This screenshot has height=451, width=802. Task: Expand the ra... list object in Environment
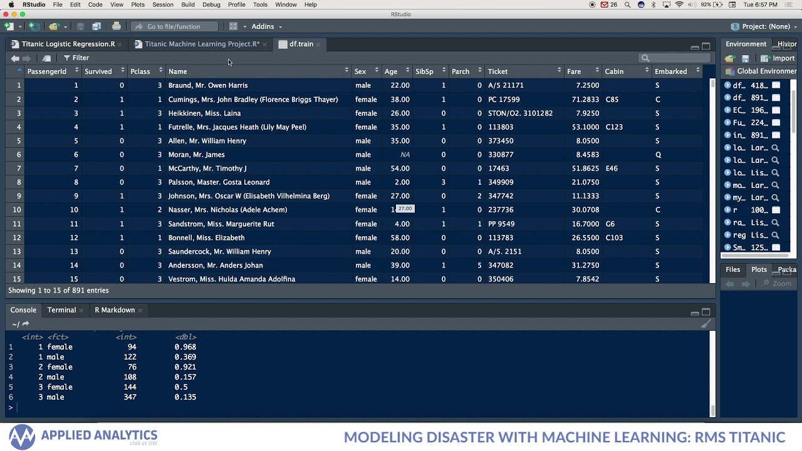tap(727, 222)
